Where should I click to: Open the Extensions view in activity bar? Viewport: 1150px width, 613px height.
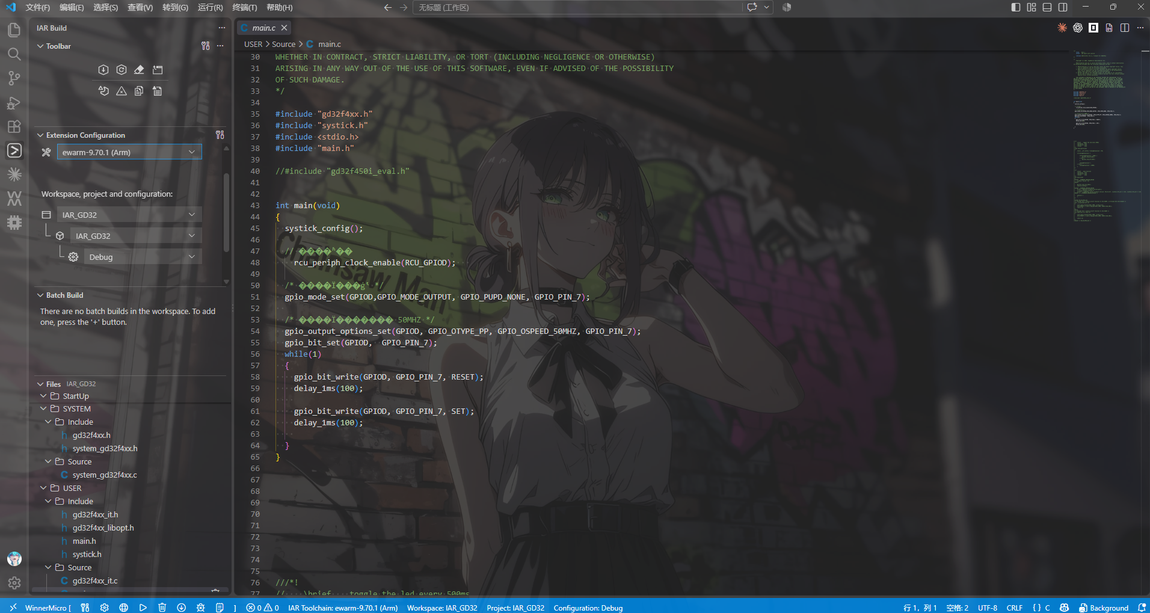coord(14,127)
